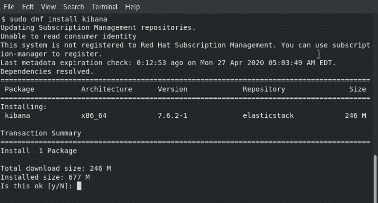The image size is (378, 203).
Task: Click the 'Repository' column header
Action: coord(264,89)
